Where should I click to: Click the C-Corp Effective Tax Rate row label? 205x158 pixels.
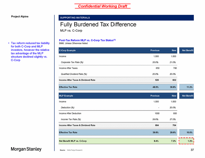click(68, 87)
